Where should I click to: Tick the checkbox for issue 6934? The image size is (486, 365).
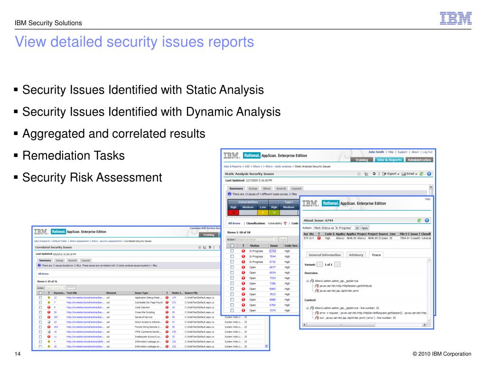pos(232,273)
